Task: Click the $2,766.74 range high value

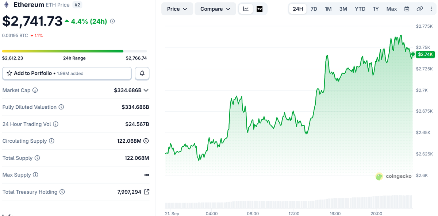Action: [136, 58]
